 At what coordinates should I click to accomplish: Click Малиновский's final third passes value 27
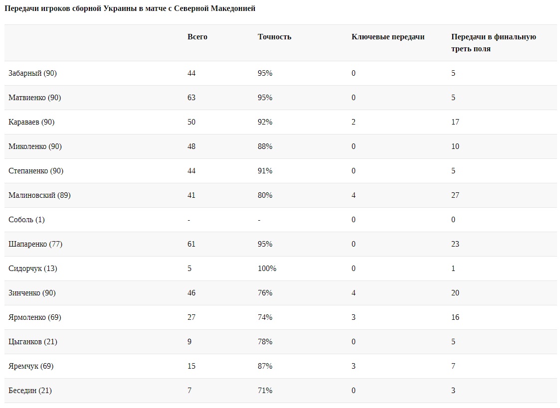(455, 195)
